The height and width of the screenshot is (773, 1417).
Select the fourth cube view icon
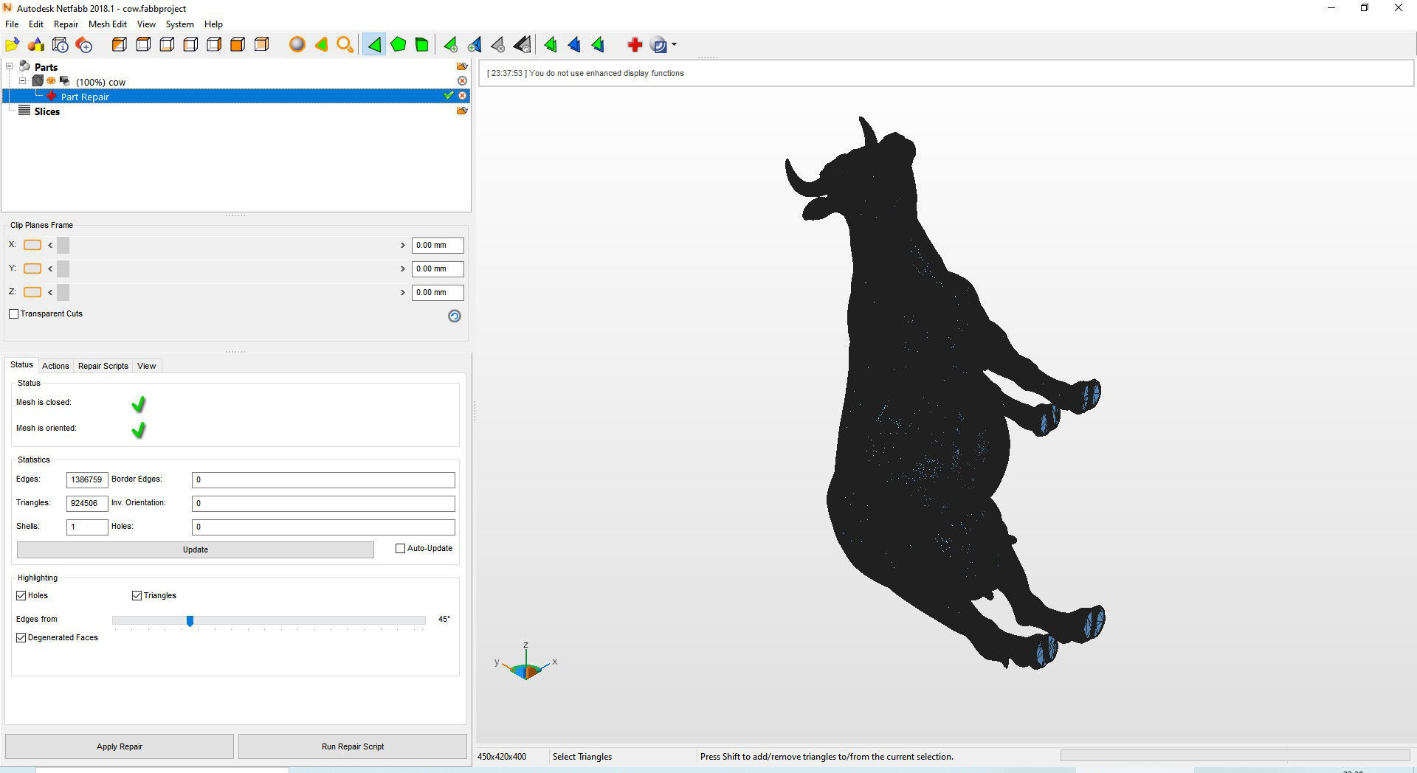(190, 45)
